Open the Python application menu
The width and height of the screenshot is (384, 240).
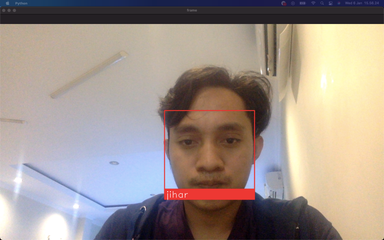click(x=21, y=3)
